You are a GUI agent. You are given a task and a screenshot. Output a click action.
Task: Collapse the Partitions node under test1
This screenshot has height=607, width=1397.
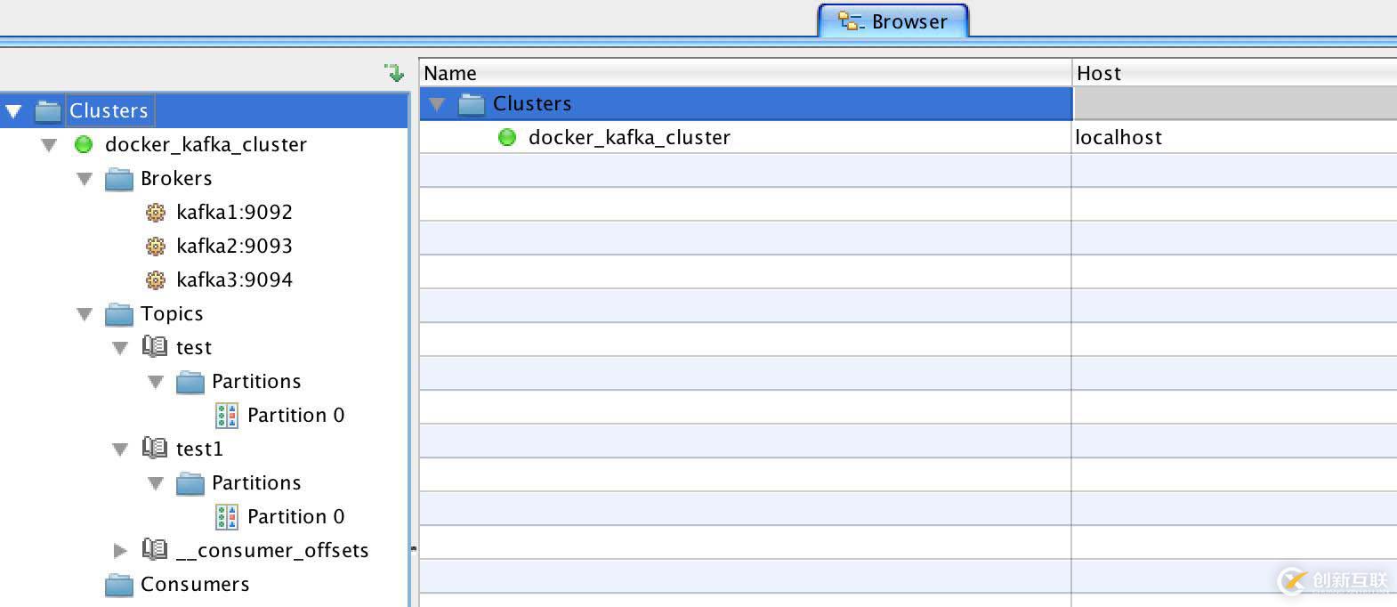tap(156, 483)
